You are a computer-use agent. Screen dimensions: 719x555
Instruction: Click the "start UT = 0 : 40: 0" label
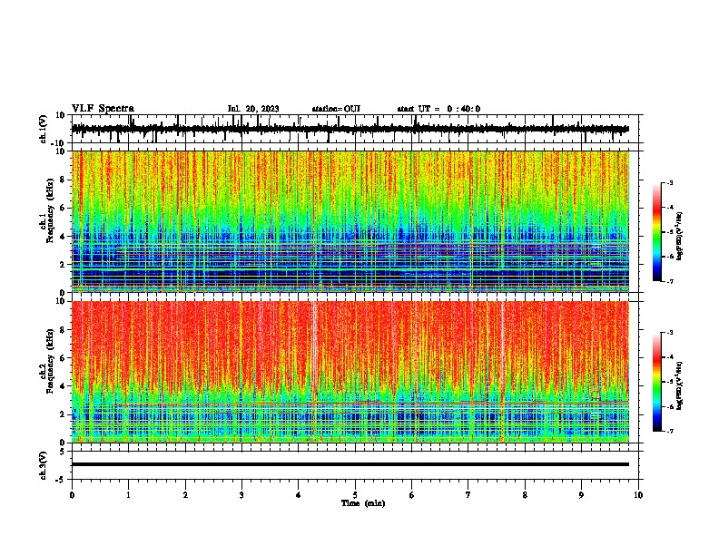tap(438, 109)
